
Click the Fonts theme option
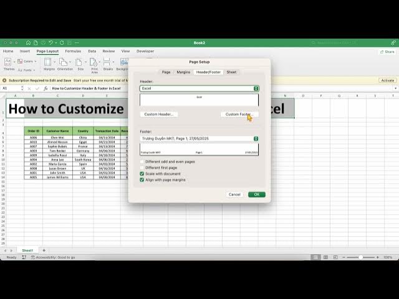point(25,70)
